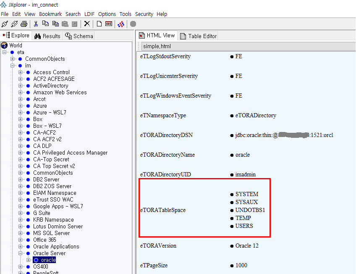The width and height of the screenshot is (356, 274).
Task: Open the Results tab
Action: point(47,36)
